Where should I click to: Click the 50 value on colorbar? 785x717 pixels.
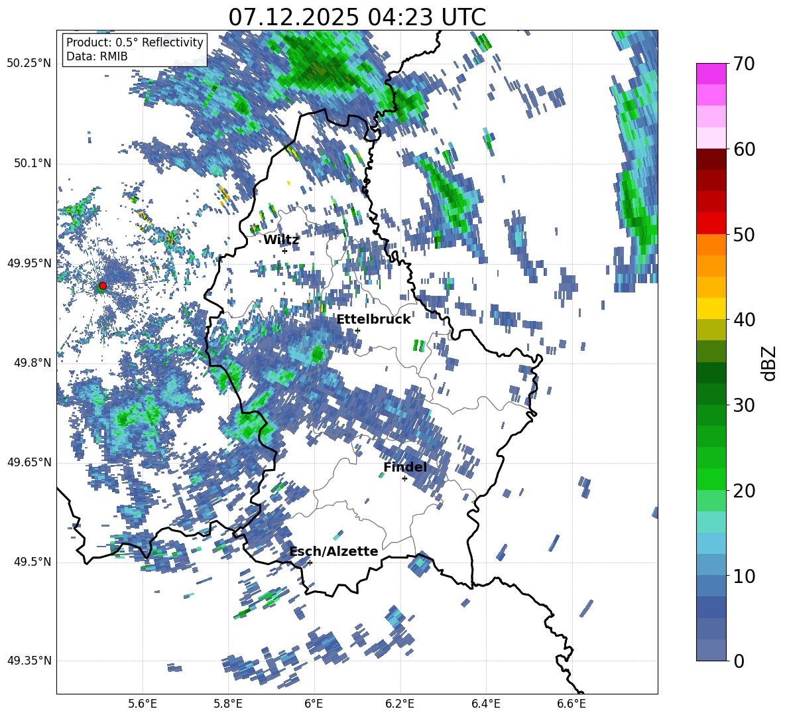(744, 235)
